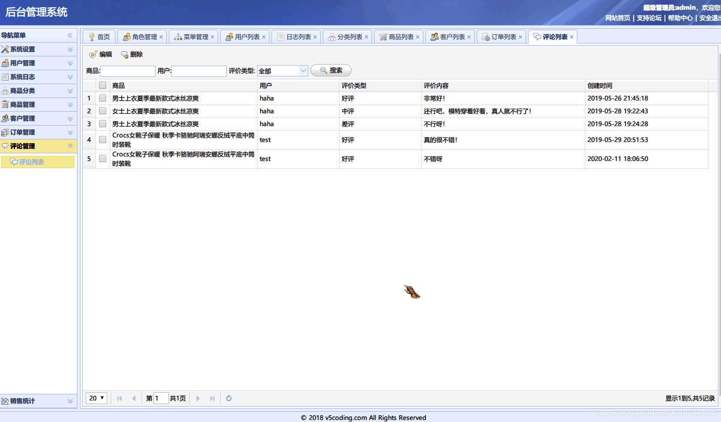Viewport: 721px width, 422px height.
Task: Switch to the 首页 tab
Action: pos(100,37)
